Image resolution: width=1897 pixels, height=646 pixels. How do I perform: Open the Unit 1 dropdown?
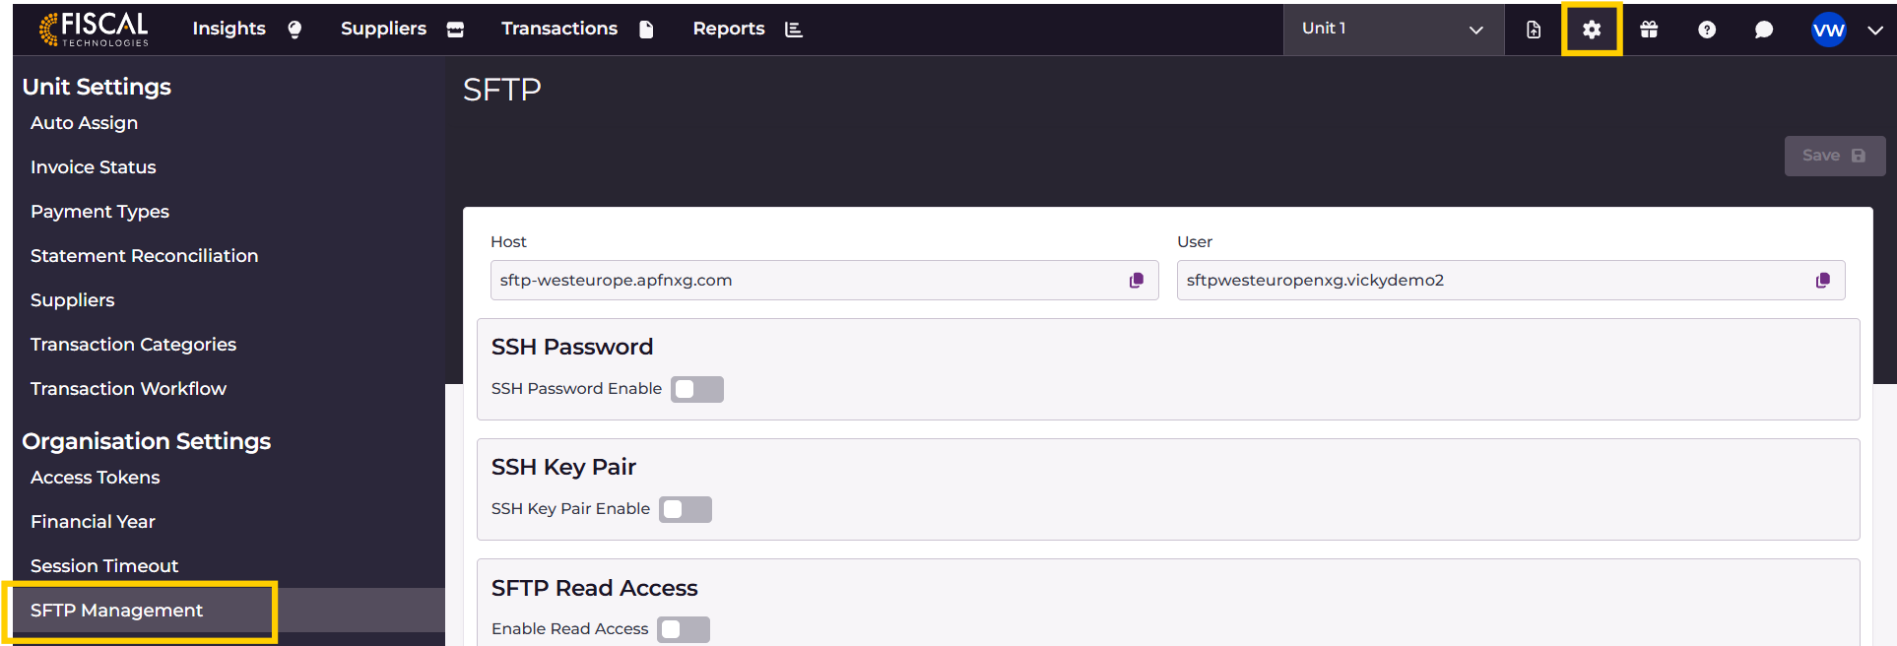[1393, 30]
